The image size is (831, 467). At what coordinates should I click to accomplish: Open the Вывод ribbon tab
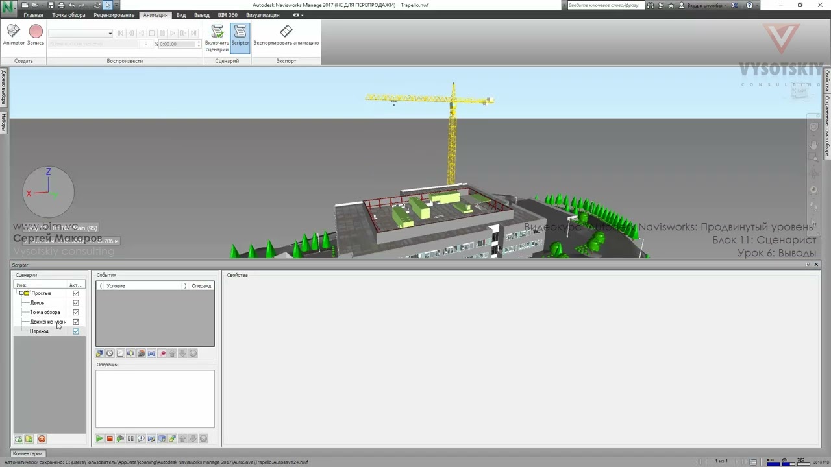pos(202,15)
